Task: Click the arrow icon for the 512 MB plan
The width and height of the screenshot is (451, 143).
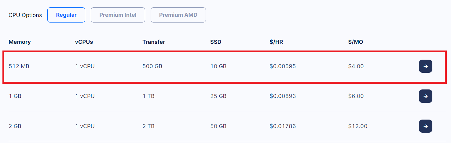Action: point(425,66)
